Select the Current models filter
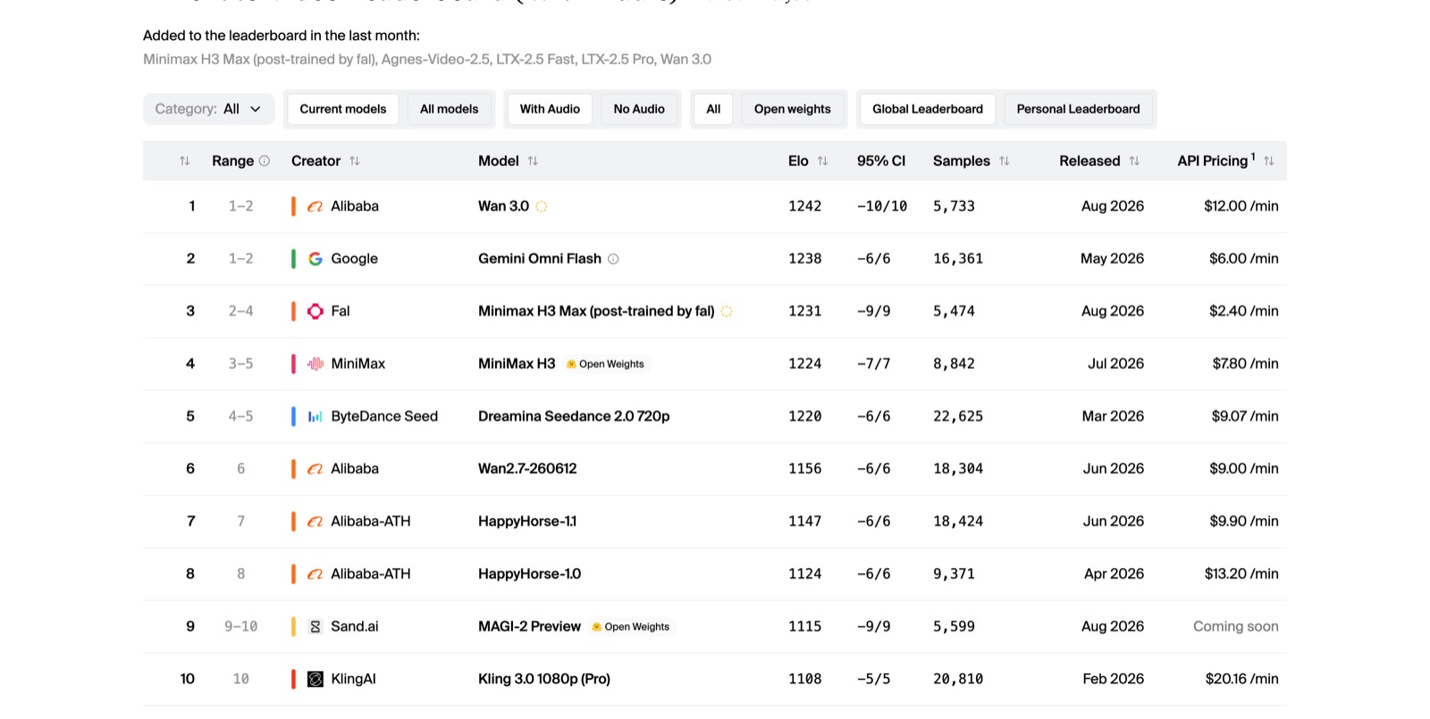The width and height of the screenshot is (1430, 719). (x=343, y=109)
